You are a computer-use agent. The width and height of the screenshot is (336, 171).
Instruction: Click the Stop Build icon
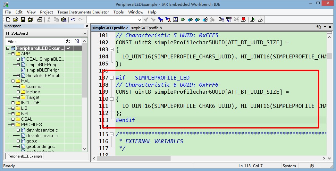coord(236,20)
